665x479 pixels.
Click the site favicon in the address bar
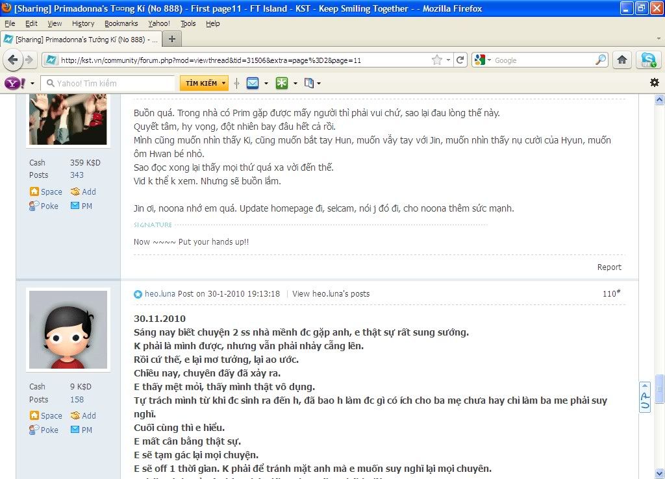pos(51,60)
